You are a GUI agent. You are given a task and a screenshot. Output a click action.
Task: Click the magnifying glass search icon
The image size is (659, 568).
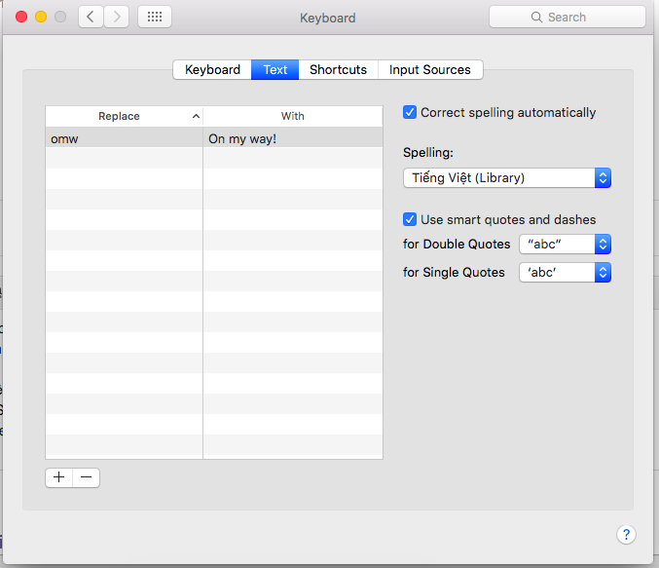coord(536,17)
